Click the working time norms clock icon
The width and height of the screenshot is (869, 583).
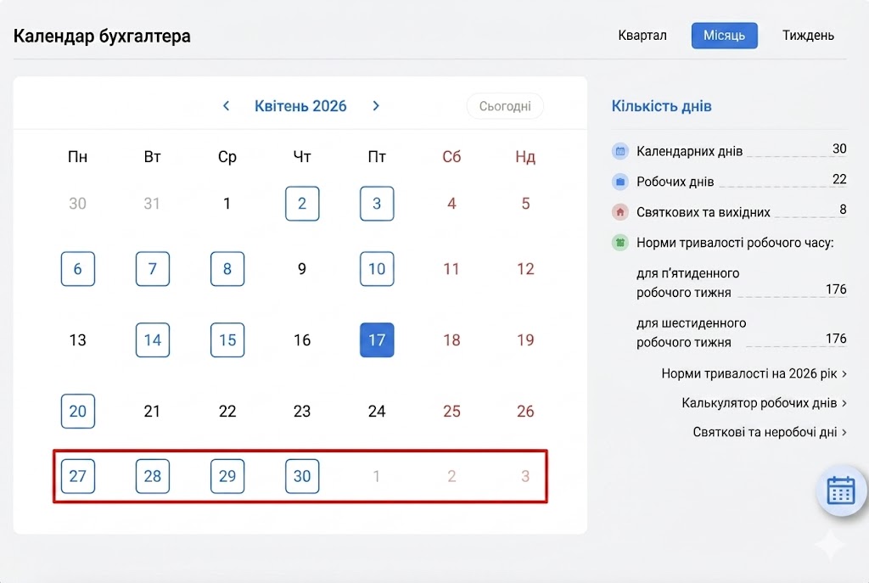(620, 243)
